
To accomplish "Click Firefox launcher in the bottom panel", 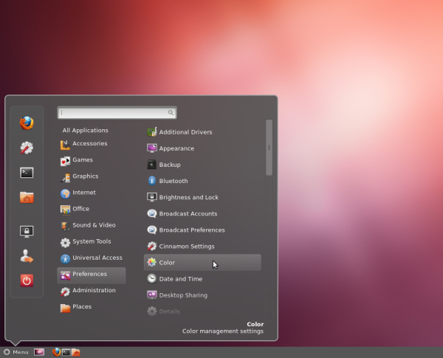I will [57, 352].
